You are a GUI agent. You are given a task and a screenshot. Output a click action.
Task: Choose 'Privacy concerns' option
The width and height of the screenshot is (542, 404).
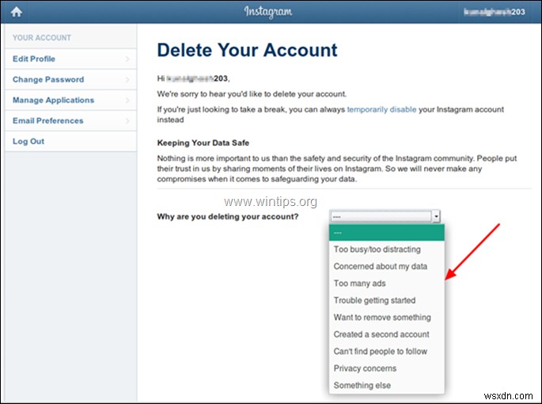coord(386,368)
